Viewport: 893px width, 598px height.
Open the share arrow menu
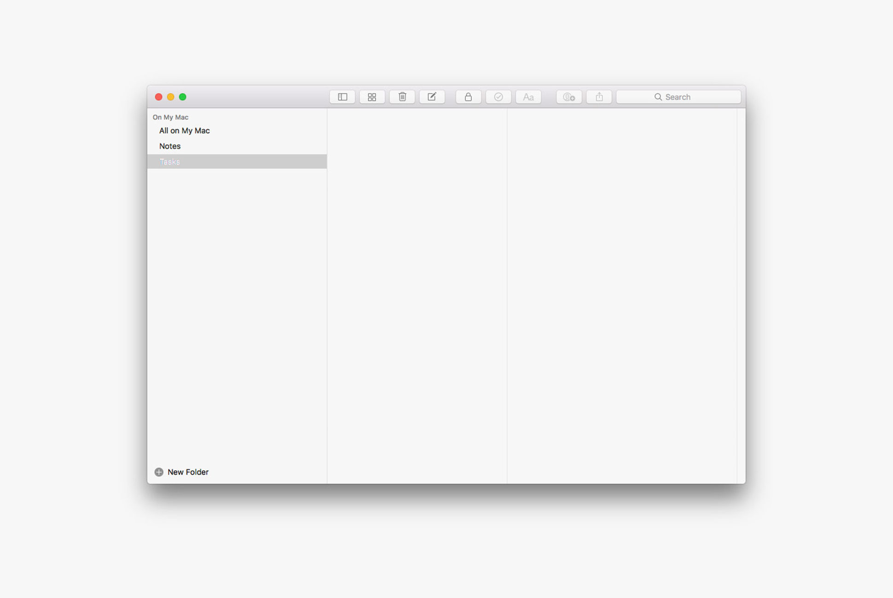pyautogui.click(x=599, y=97)
